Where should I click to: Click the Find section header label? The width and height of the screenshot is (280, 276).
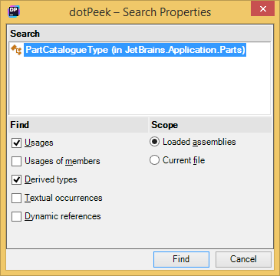(x=20, y=125)
